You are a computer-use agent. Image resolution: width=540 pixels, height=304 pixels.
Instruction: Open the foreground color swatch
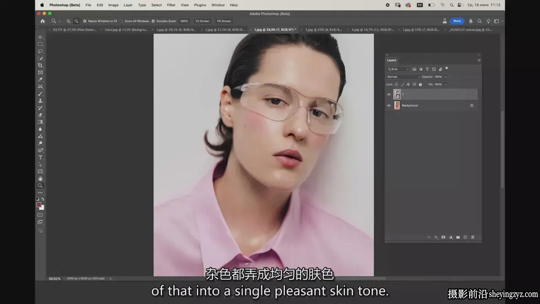pyautogui.click(x=39, y=205)
